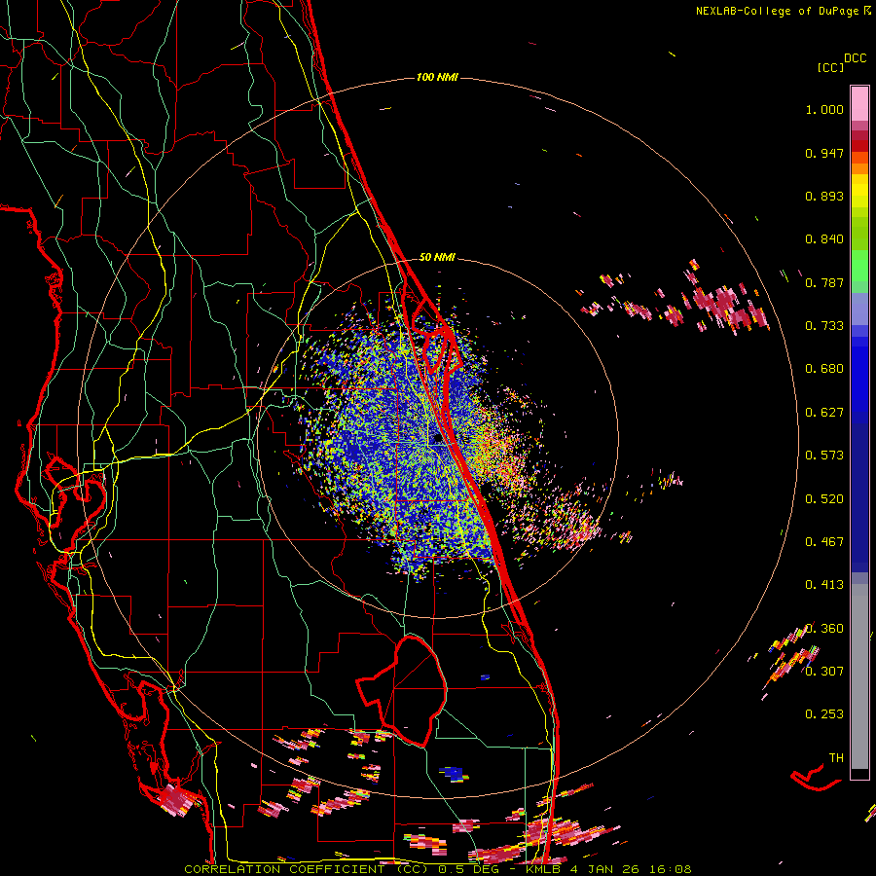The width and height of the screenshot is (876, 876).
Task: Click the TH threshold label
Action: [x=836, y=758]
